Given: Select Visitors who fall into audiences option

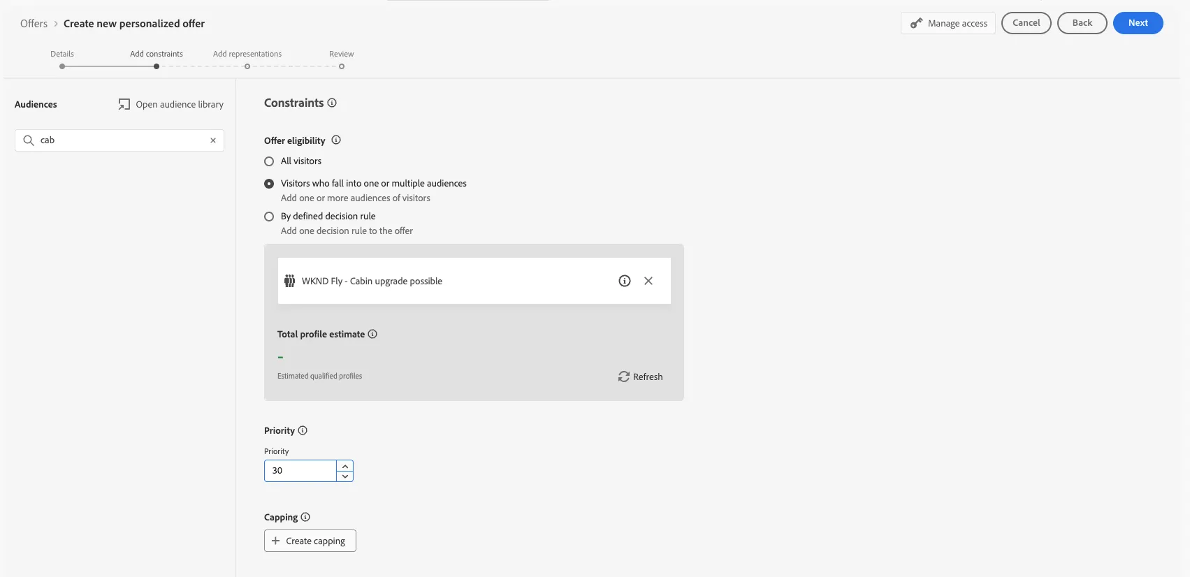Looking at the screenshot, I should pos(269,184).
